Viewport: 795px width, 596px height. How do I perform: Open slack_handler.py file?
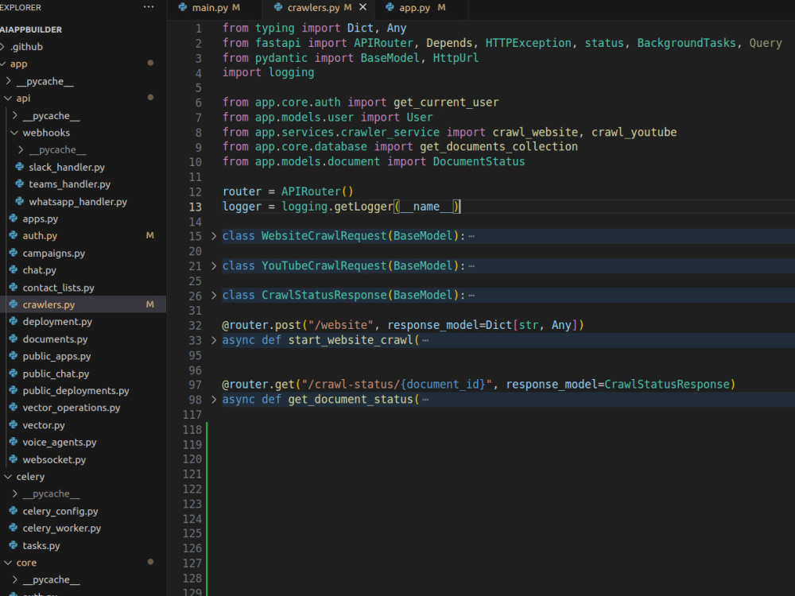(x=67, y=167)
